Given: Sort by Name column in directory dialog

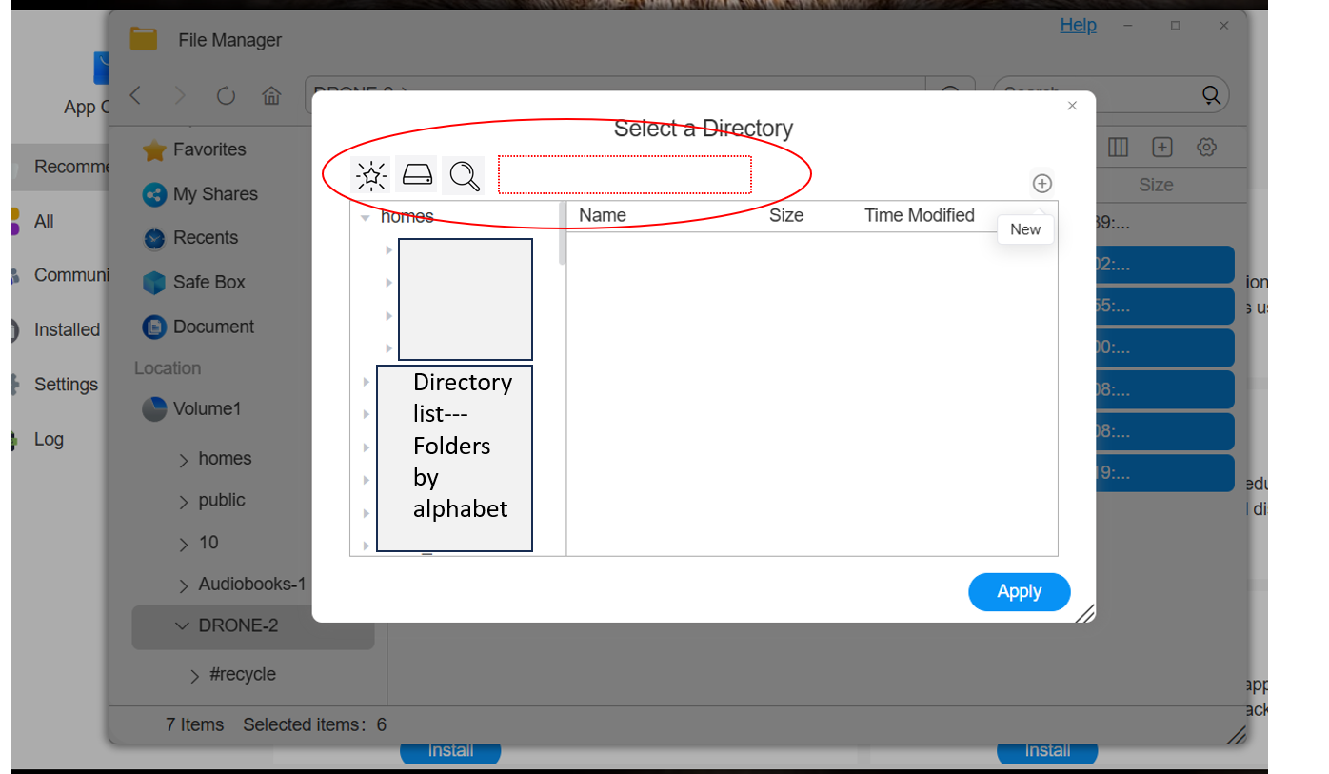Looking at the screenshot, I should pos(603,215).
